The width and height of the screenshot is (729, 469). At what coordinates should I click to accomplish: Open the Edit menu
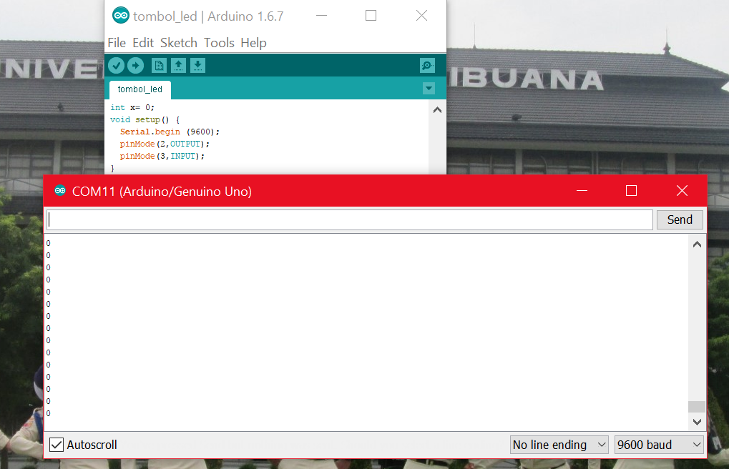[x=143, y=43]
